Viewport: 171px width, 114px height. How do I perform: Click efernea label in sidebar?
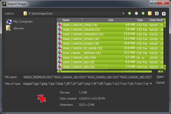(18, 28)
